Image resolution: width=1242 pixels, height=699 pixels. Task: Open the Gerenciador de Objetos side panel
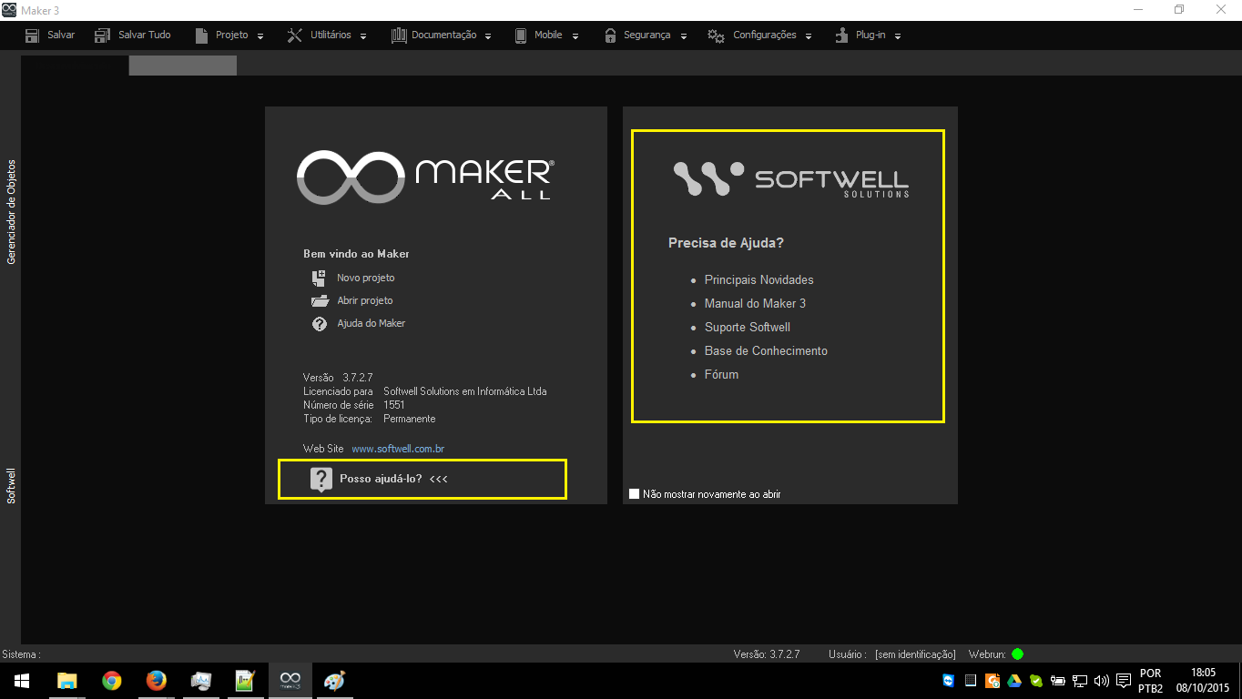(11, 212)
